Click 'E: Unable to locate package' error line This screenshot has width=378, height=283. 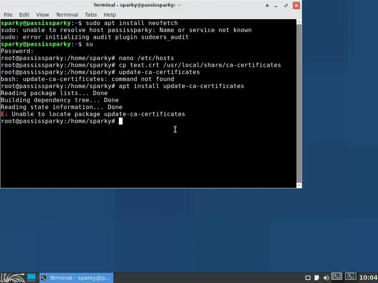tap(93, 114)
